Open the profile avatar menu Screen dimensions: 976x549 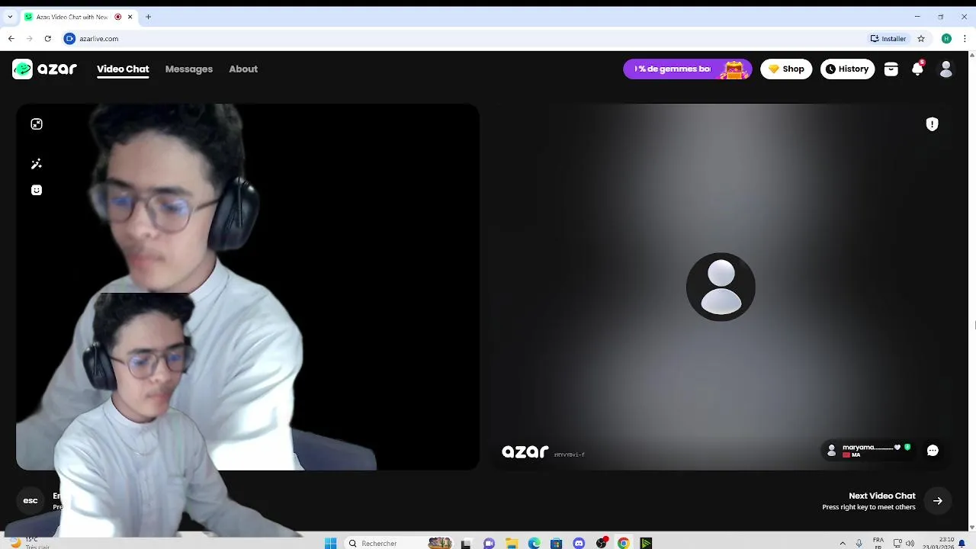point(946,69)
